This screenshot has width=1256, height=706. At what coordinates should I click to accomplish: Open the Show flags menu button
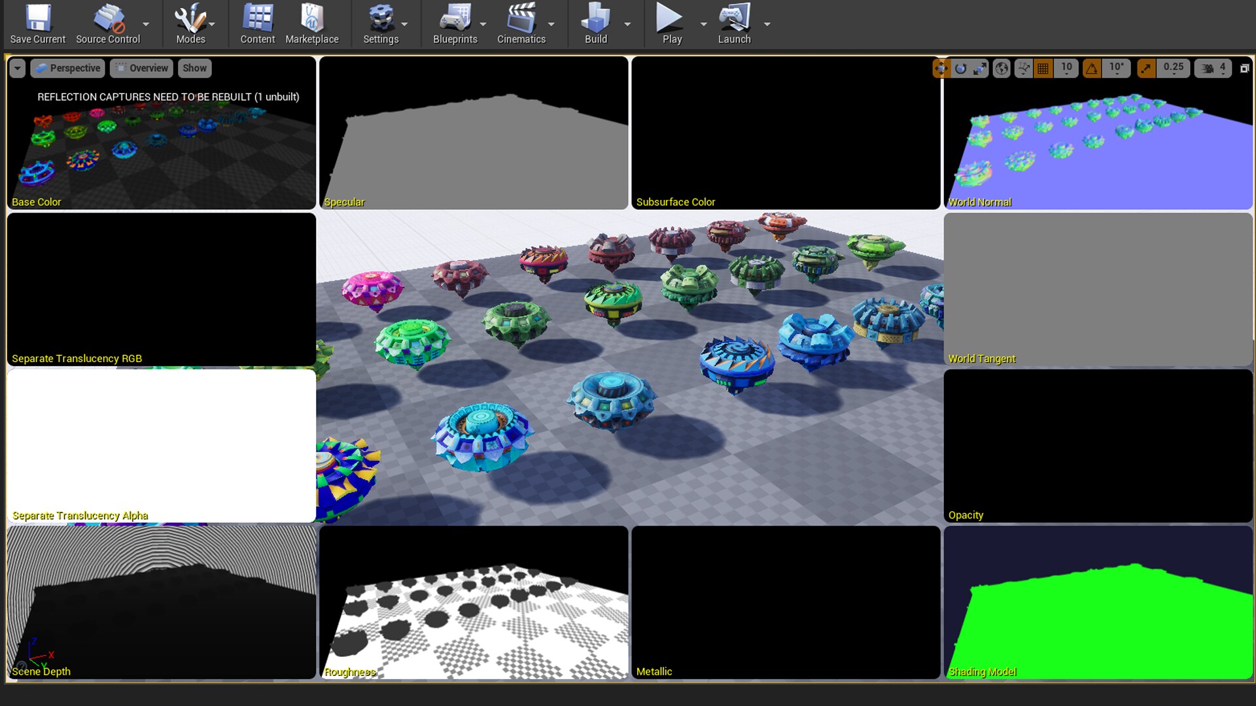coord(194,68)
